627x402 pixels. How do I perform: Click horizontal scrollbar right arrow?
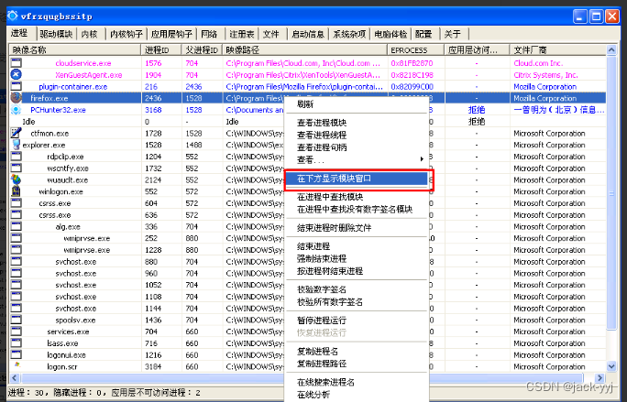click(x=599, y=377)
